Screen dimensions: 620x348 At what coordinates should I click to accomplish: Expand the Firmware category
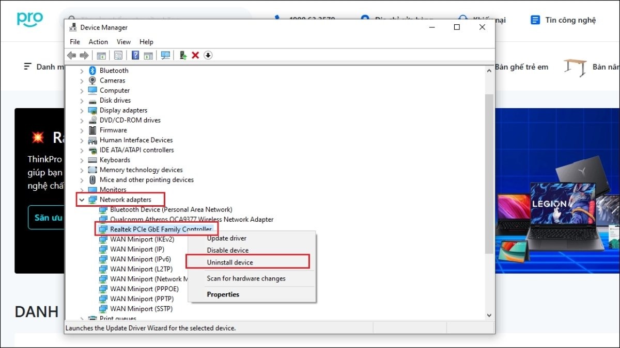[x=82, y=130]
